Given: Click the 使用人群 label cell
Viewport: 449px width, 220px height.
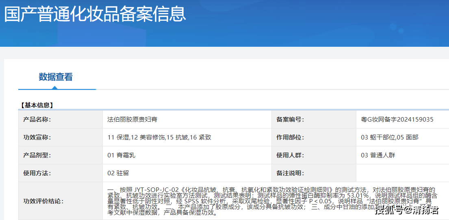Looking at the screenshot, I should [290, 155].
